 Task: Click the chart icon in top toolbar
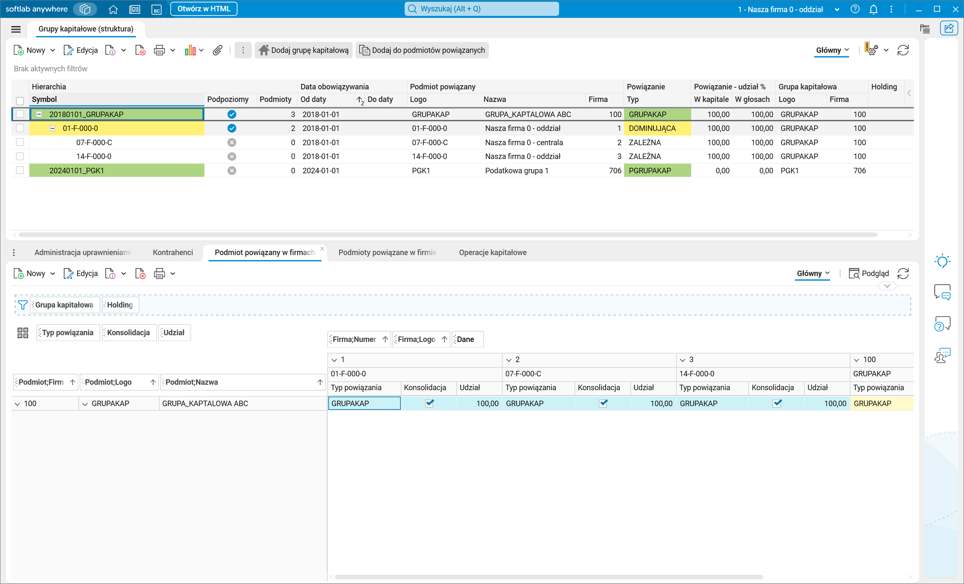click(x=190, y=50)
